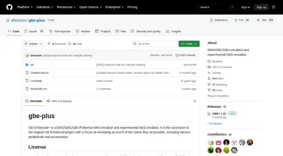Image resolution: width=283 pixels, height=156 pixels.
Task: Expand the Solutions menu
Action: tap(45, 7)
